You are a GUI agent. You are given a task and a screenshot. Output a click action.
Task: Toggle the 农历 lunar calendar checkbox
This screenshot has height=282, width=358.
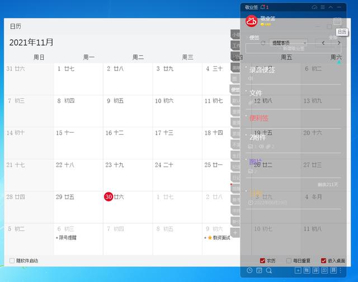coord(262,261)
